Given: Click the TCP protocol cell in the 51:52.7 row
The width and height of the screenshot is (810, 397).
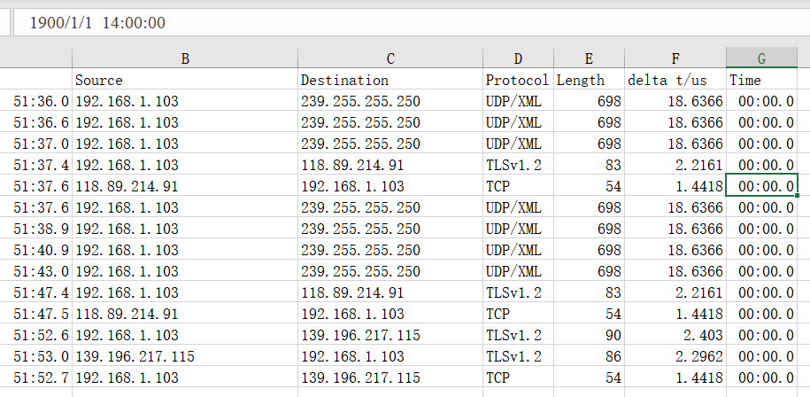Looking at the screenshot, I should pyautogui.click(x=518, y=378).
